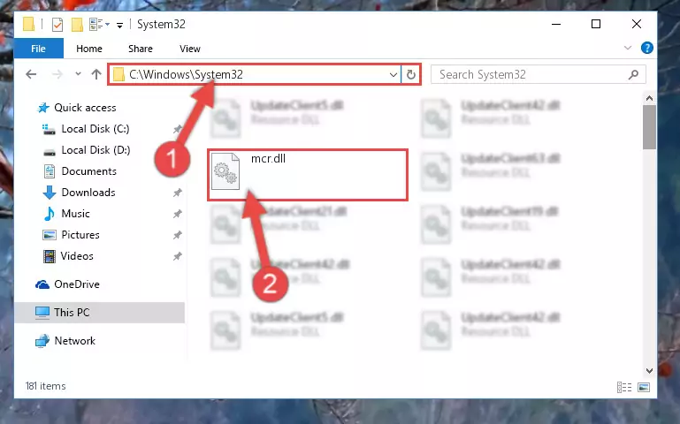Click the search magnifier icon
Image resolution: width=680 pixels, height=424 pixels.
tap(634, 74)
